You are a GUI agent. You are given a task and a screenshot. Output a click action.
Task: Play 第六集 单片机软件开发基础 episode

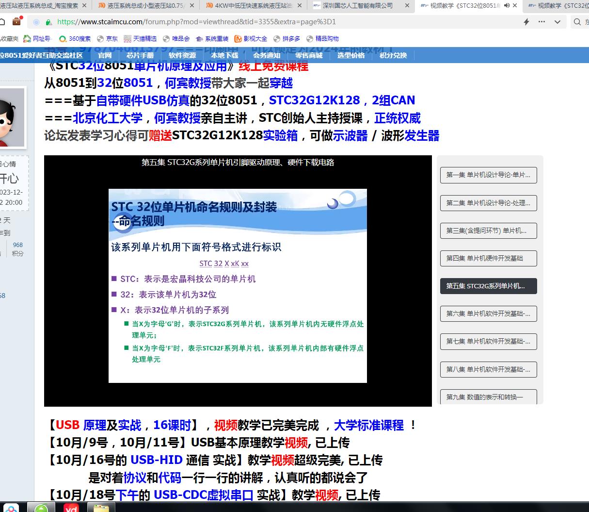pos(489,314)
